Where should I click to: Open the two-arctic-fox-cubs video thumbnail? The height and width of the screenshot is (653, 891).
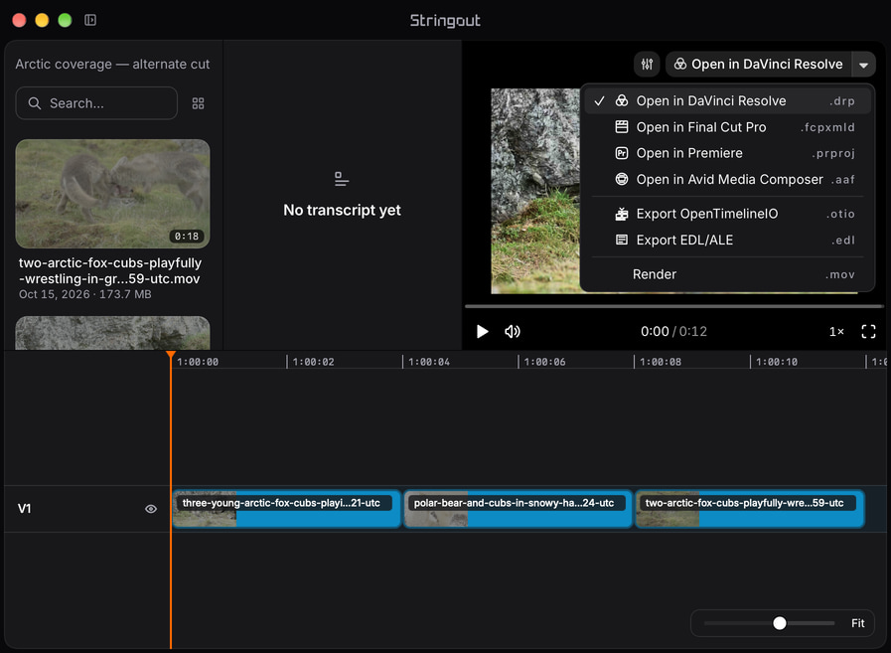pos(112,194)
